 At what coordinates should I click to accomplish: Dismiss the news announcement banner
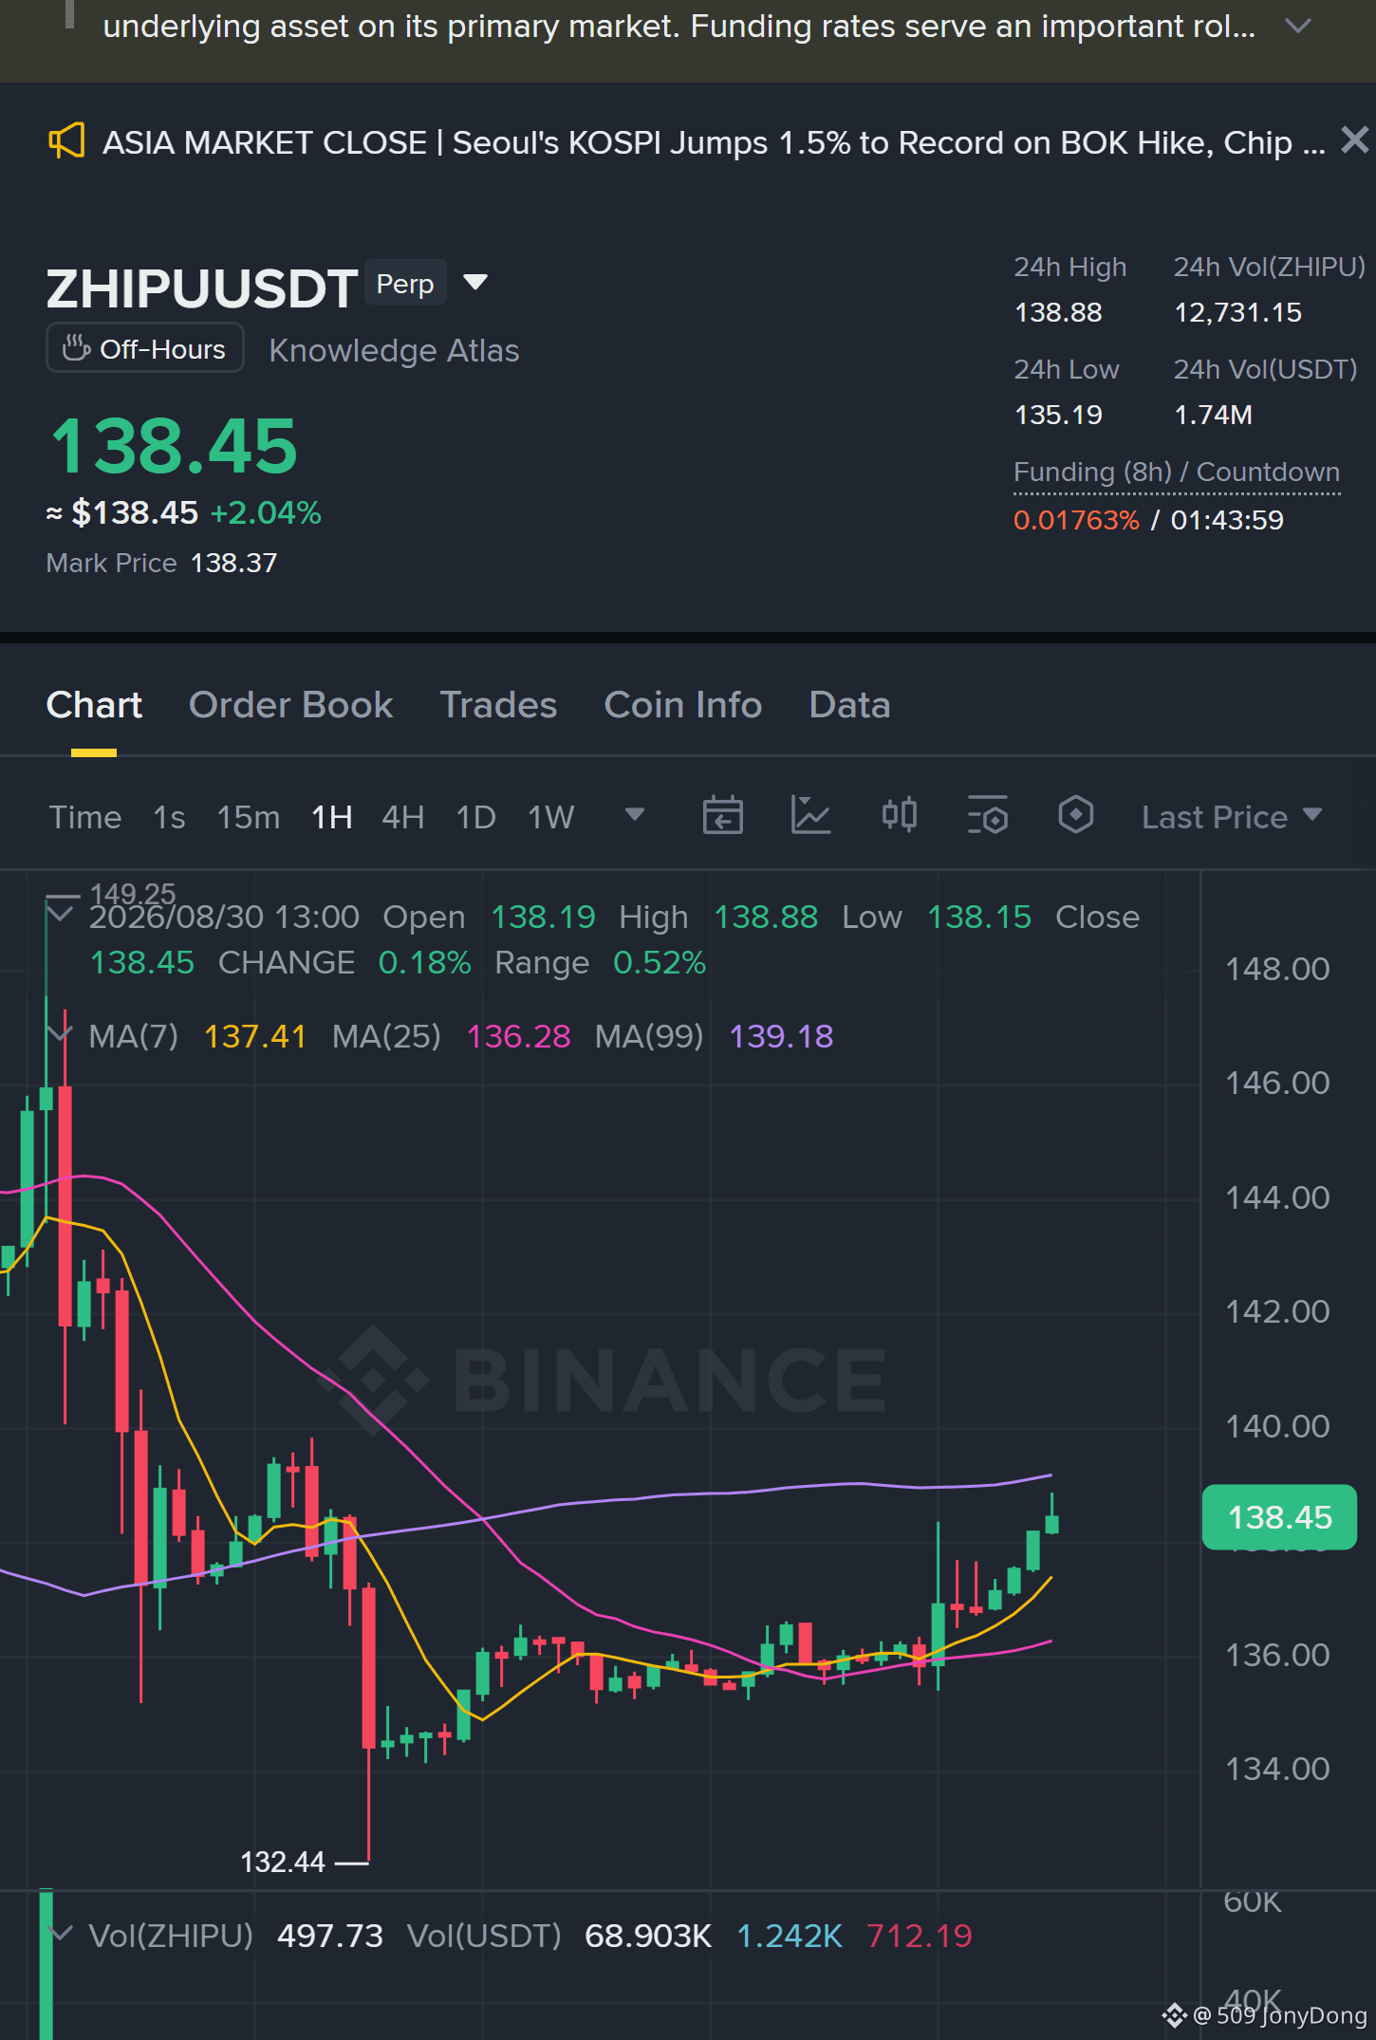(x=1354, y=140)
